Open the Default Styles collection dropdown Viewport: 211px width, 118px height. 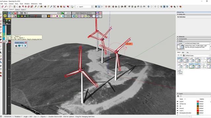click(197, 55)
